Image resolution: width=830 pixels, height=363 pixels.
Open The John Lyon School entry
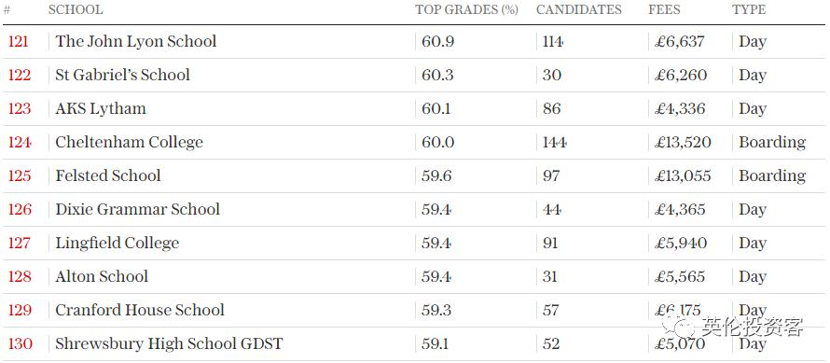tap(136, 41)
